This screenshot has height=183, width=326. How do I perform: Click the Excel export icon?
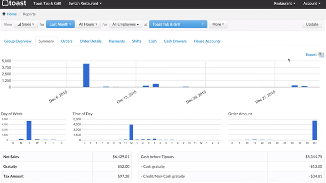point(321,55)
